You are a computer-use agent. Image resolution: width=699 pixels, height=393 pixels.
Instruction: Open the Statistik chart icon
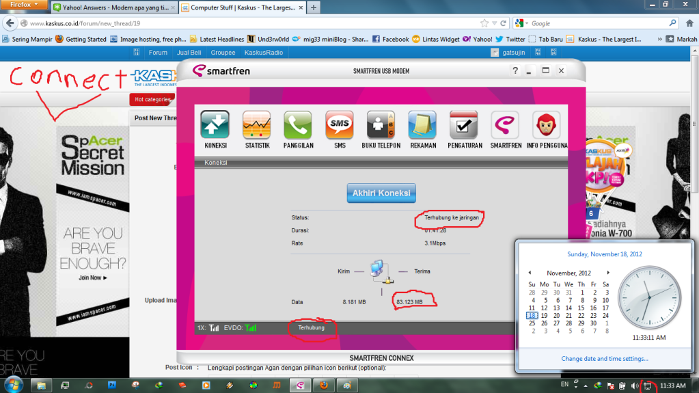(257, 125)
